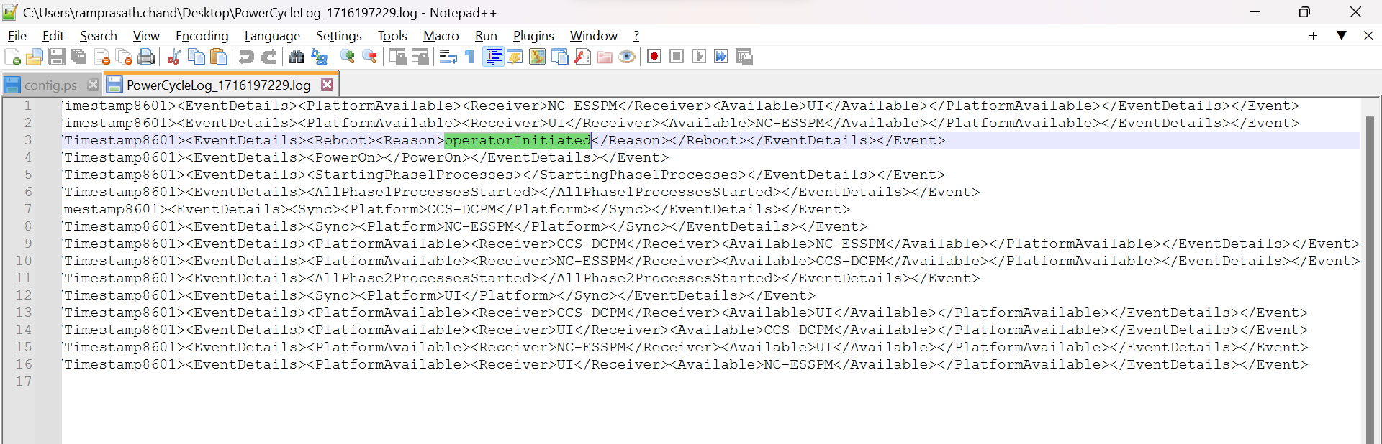Click the Zoom In magnifier icon
This screenshot has height=444, width=1382.
[348, 57]
